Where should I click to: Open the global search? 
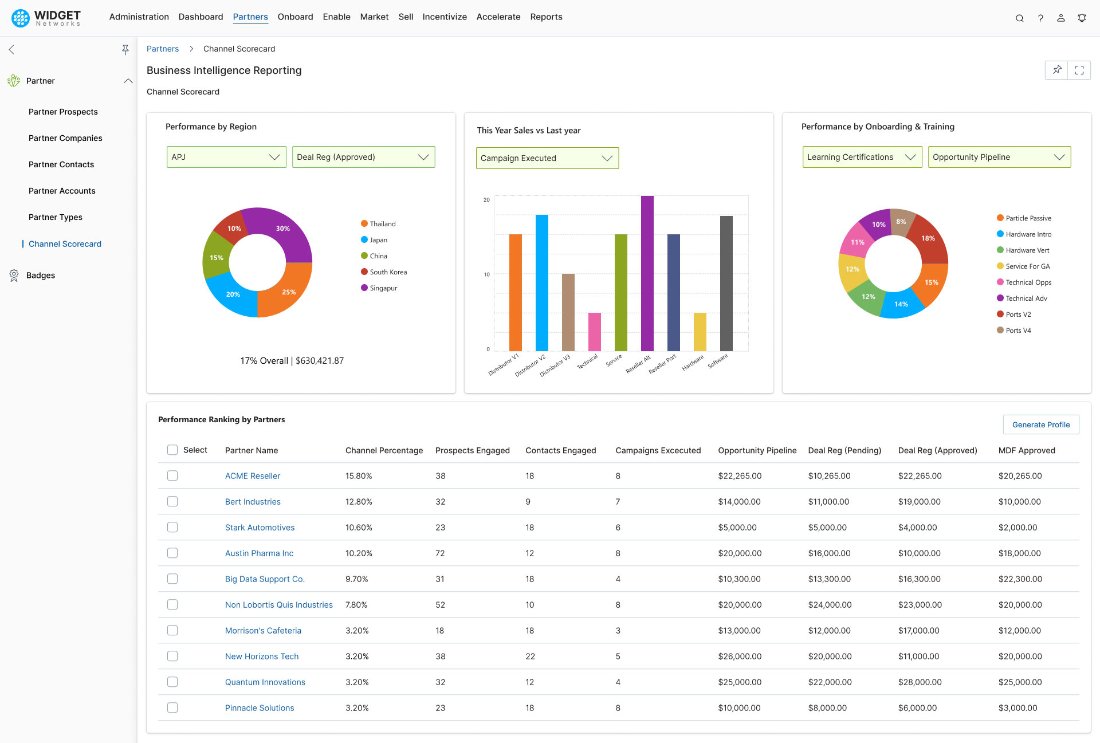tap(1020, 18)
